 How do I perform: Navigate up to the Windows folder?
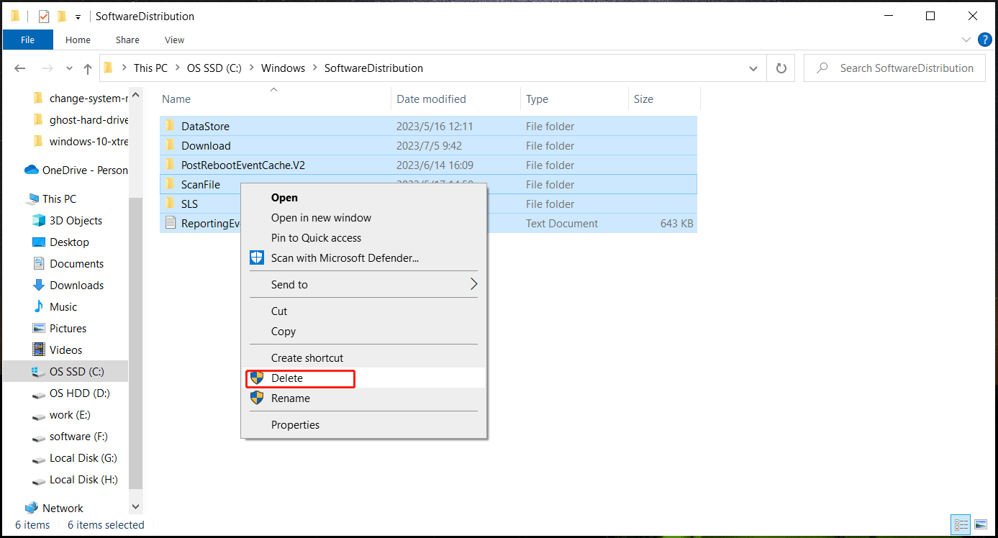[x=87, y=67]
